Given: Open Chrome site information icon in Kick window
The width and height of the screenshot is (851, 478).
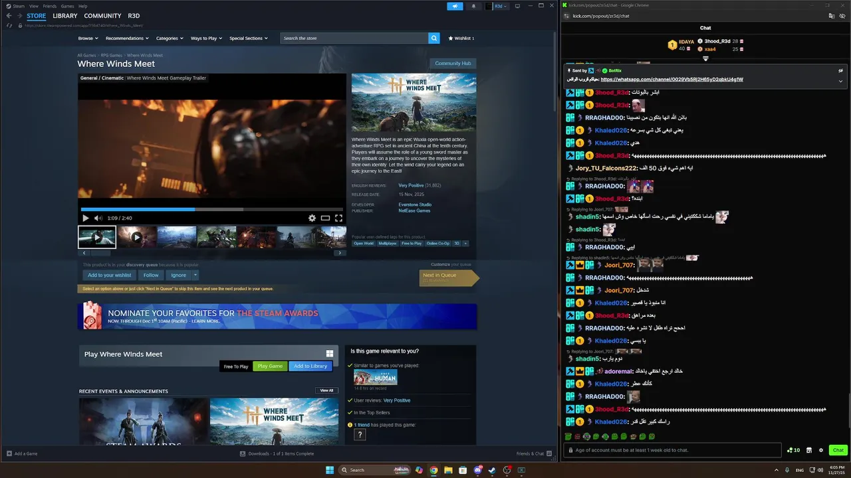Looking at the screenshot, I should 566,15.
